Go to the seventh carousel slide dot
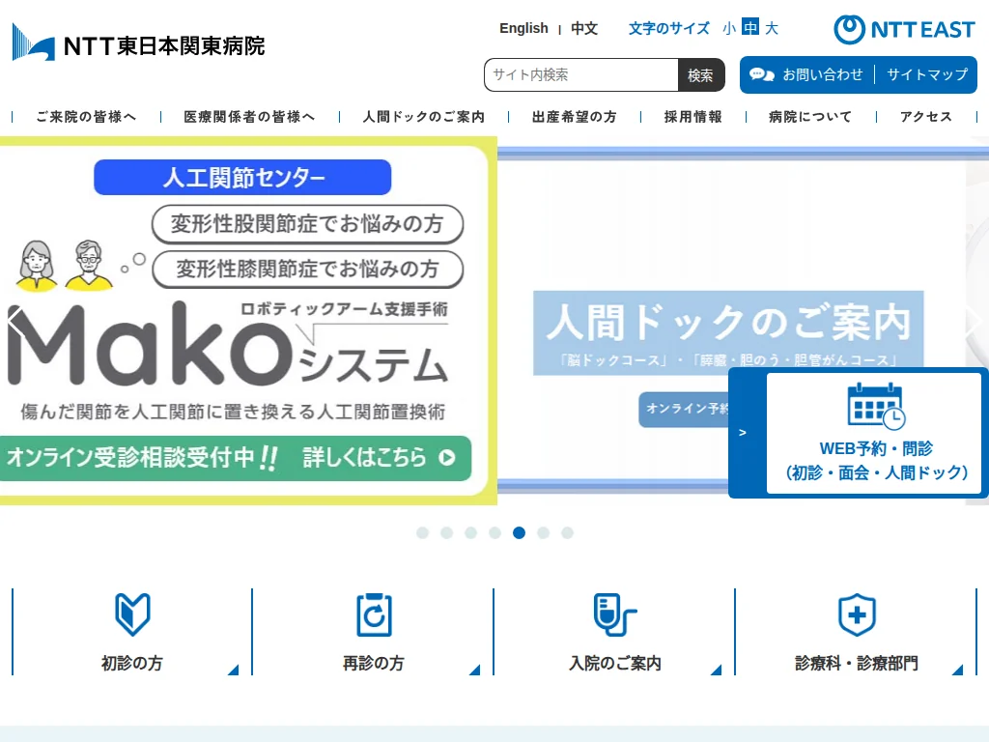The height and width of the screenshot is (742, 989). pos(567,533)
